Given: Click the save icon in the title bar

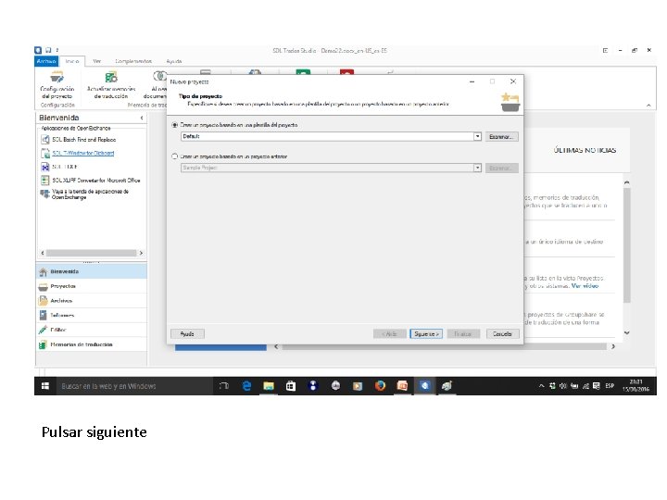Looking at the screenshot, I should (x=48, y=50).
